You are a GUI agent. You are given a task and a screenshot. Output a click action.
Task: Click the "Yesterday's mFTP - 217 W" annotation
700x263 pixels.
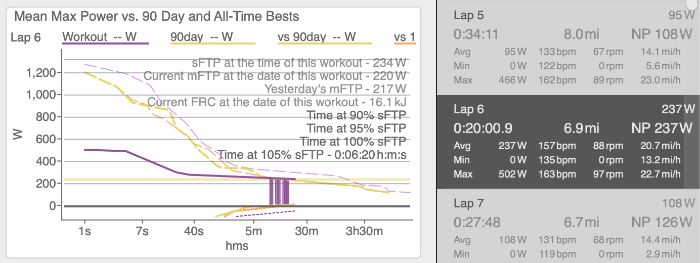click(335, 89)
